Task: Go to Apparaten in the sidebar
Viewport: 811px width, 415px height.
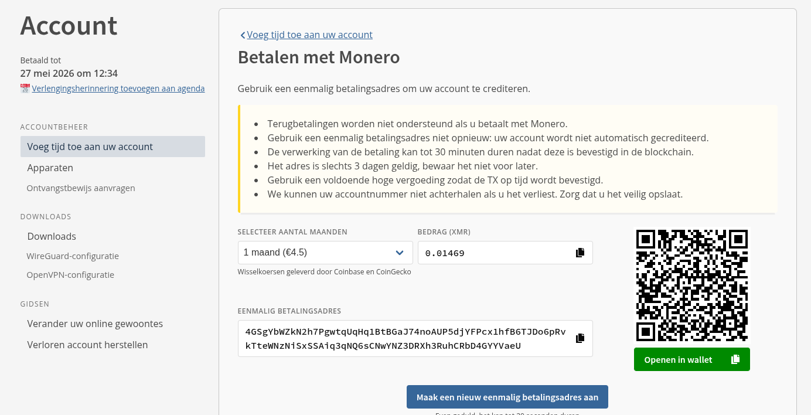Action: click(x=50, y=168)
